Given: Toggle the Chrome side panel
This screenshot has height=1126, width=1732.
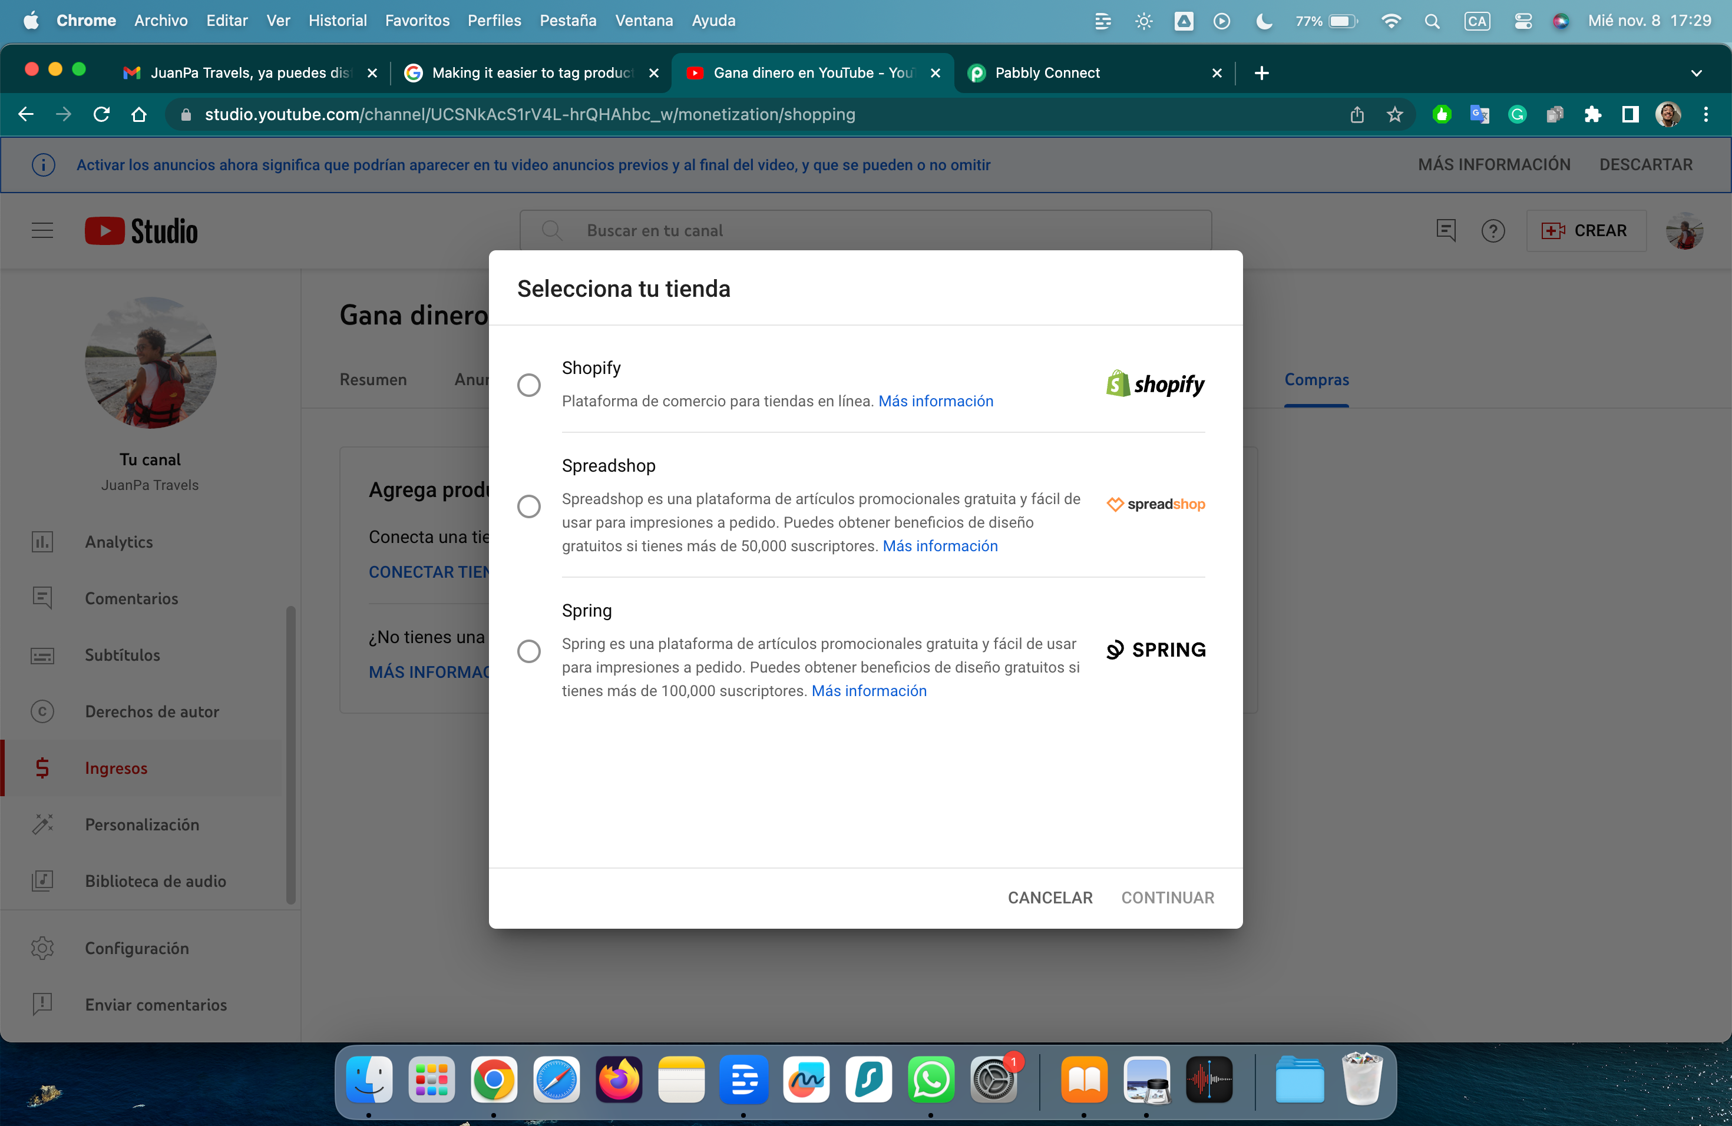Looking at the screenshot, I should pyautogui.click(x=1630, y=114).
